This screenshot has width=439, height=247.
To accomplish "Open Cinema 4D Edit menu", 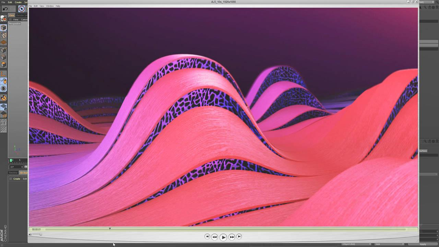I will click(10, 2).
